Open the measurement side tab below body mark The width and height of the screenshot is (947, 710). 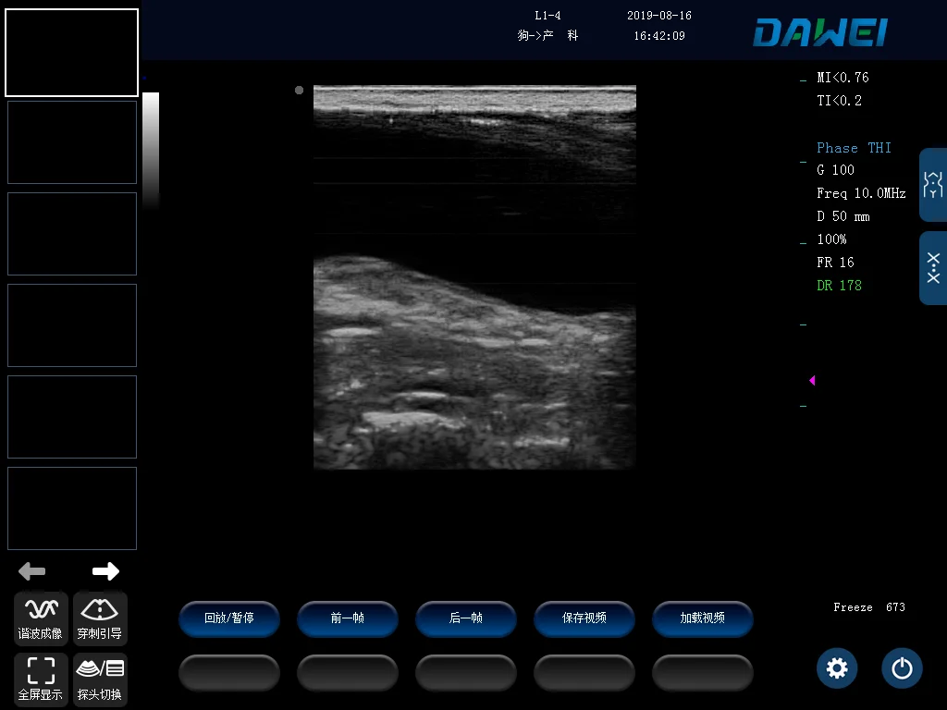pos(933,268)
